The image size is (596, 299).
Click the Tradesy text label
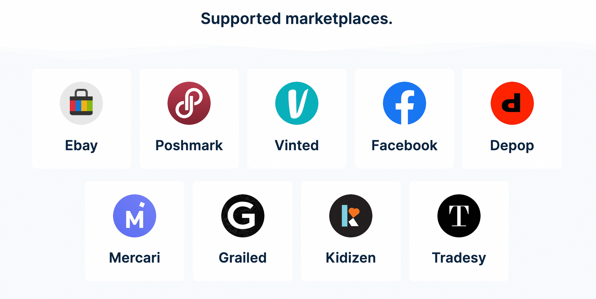point(459,258)
